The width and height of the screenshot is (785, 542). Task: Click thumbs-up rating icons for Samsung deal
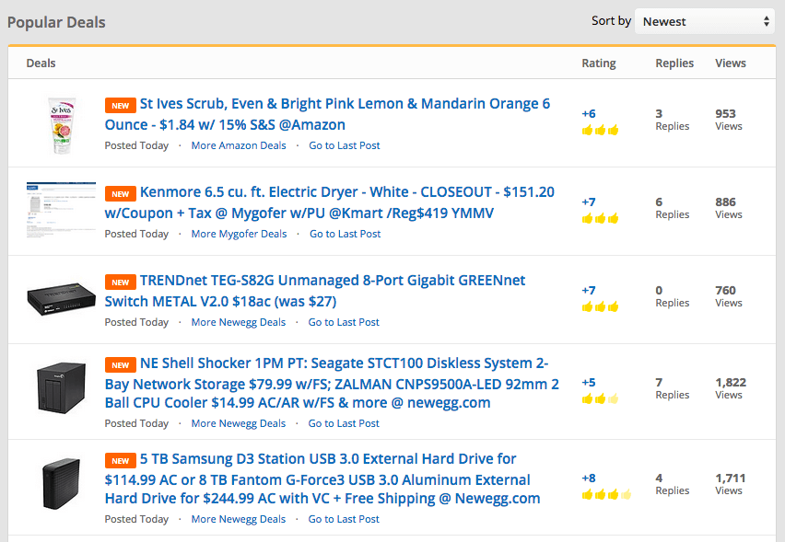(x=606, y=495)
